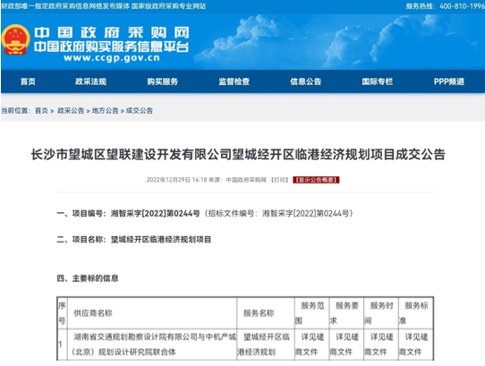Image resolution: width=485 pixels, height=366 pixels.
Task: Open the 购买服务 navigation item
Action: coord(162,81)
